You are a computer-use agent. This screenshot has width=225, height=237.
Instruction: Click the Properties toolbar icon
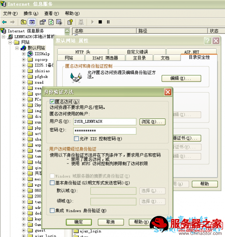click(x=42, y=22)
